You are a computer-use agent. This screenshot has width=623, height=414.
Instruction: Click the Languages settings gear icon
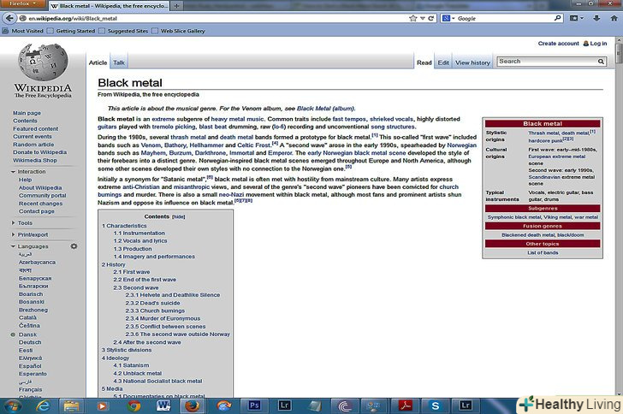click(74, 246)
